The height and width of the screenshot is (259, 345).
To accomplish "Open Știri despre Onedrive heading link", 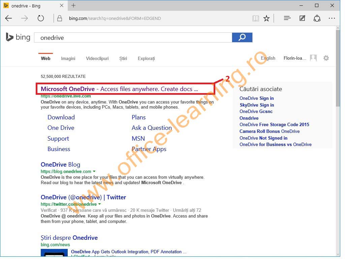I will pos(69,238).
